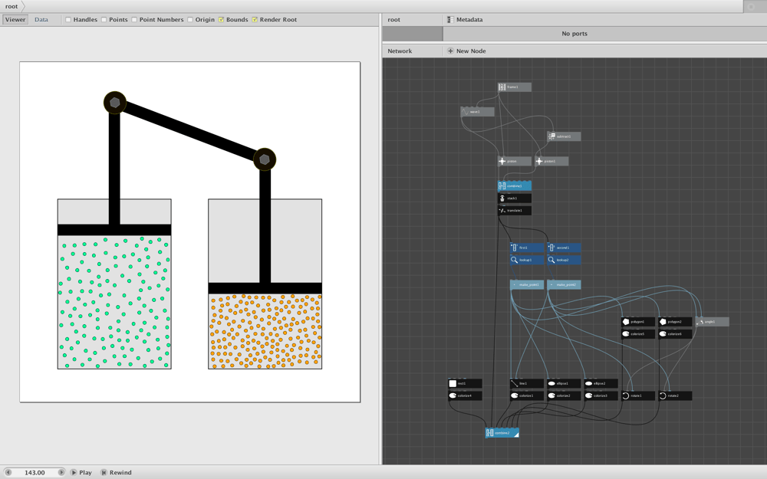Step frame forward with right arrow
The height and width of the screenshot is (479, 767).
point(61,473)
